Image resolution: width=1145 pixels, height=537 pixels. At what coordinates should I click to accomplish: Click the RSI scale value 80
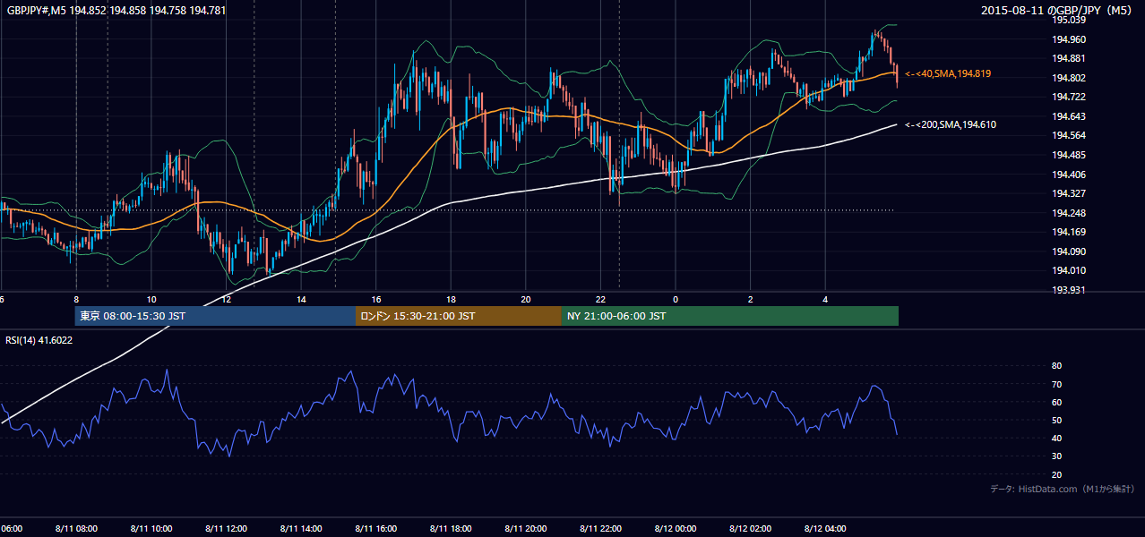1056,366
